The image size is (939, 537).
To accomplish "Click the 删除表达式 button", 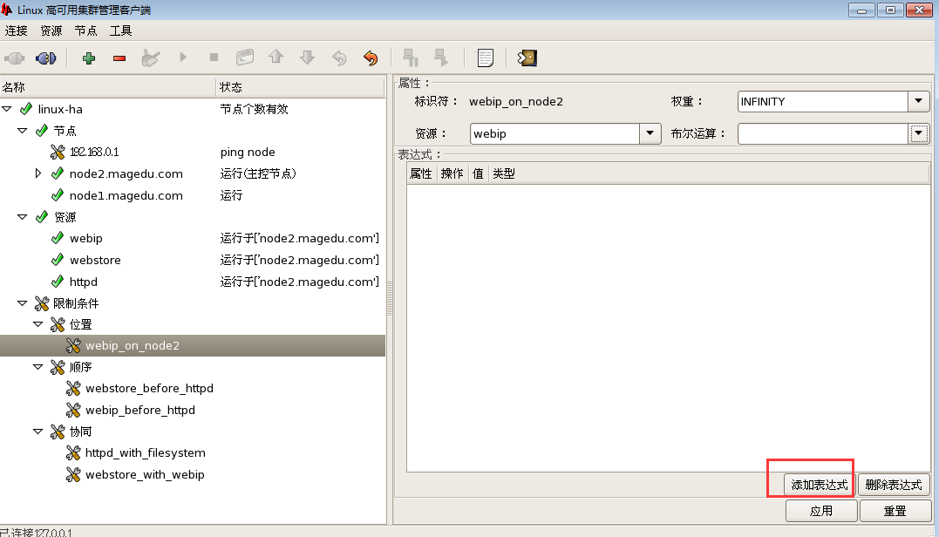I will pos(894,485).
